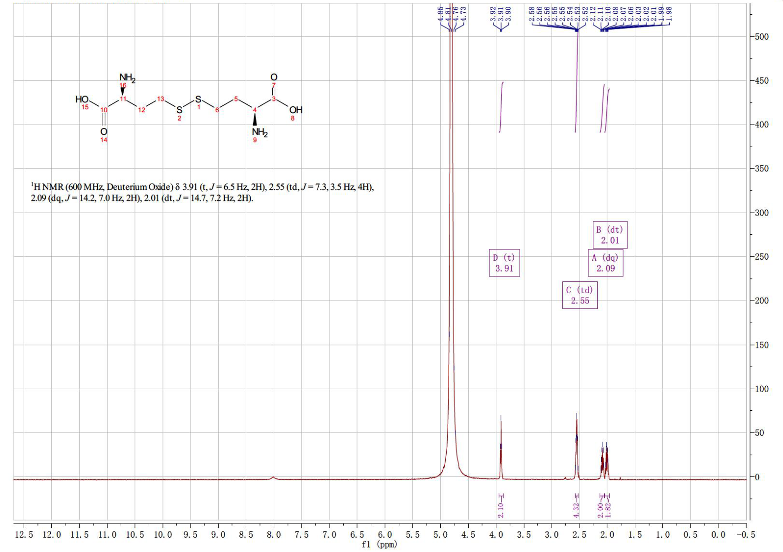This screenshot has height=552, width=783.
Task: Click sulfur atom S labeled 2 in the structure
Action: point(179,110)
